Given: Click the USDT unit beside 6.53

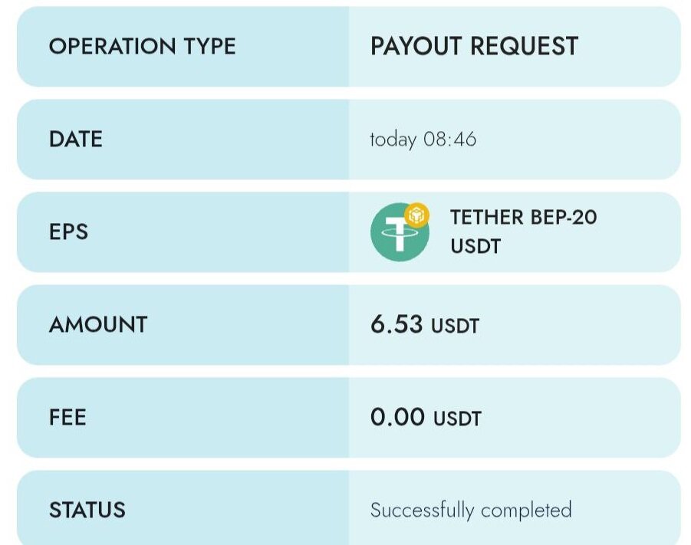Looking at the screenshot, I should point(455,326).
